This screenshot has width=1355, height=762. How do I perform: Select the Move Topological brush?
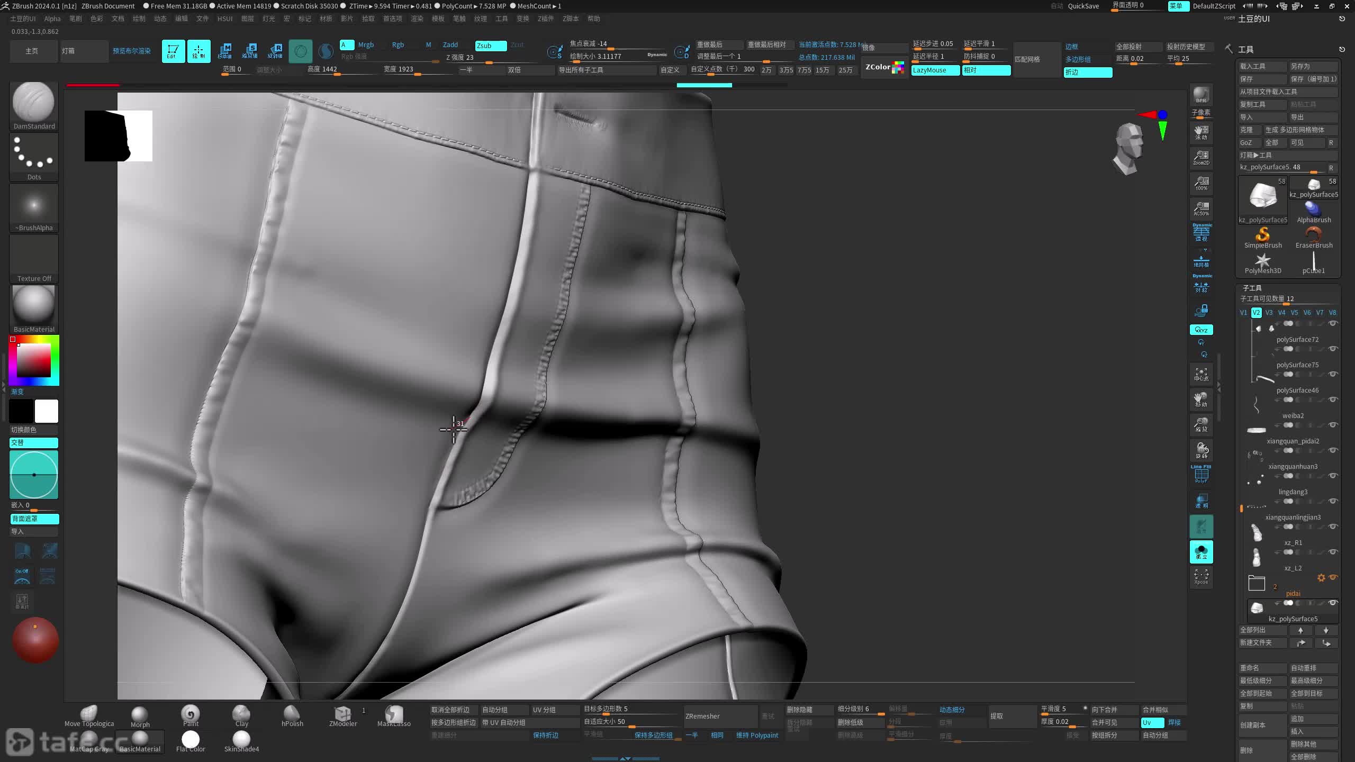click(89, 716)
